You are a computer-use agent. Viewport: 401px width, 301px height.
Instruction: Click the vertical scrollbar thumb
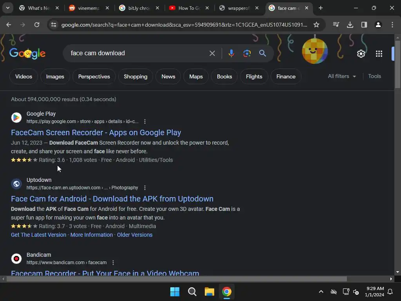click(397, 64)
